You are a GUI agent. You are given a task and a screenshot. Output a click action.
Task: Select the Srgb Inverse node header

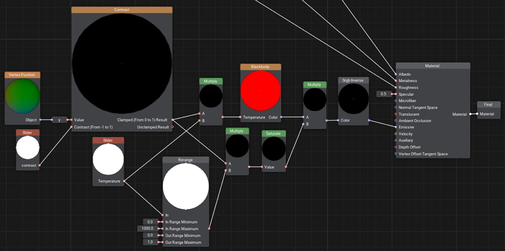(353, 81)
